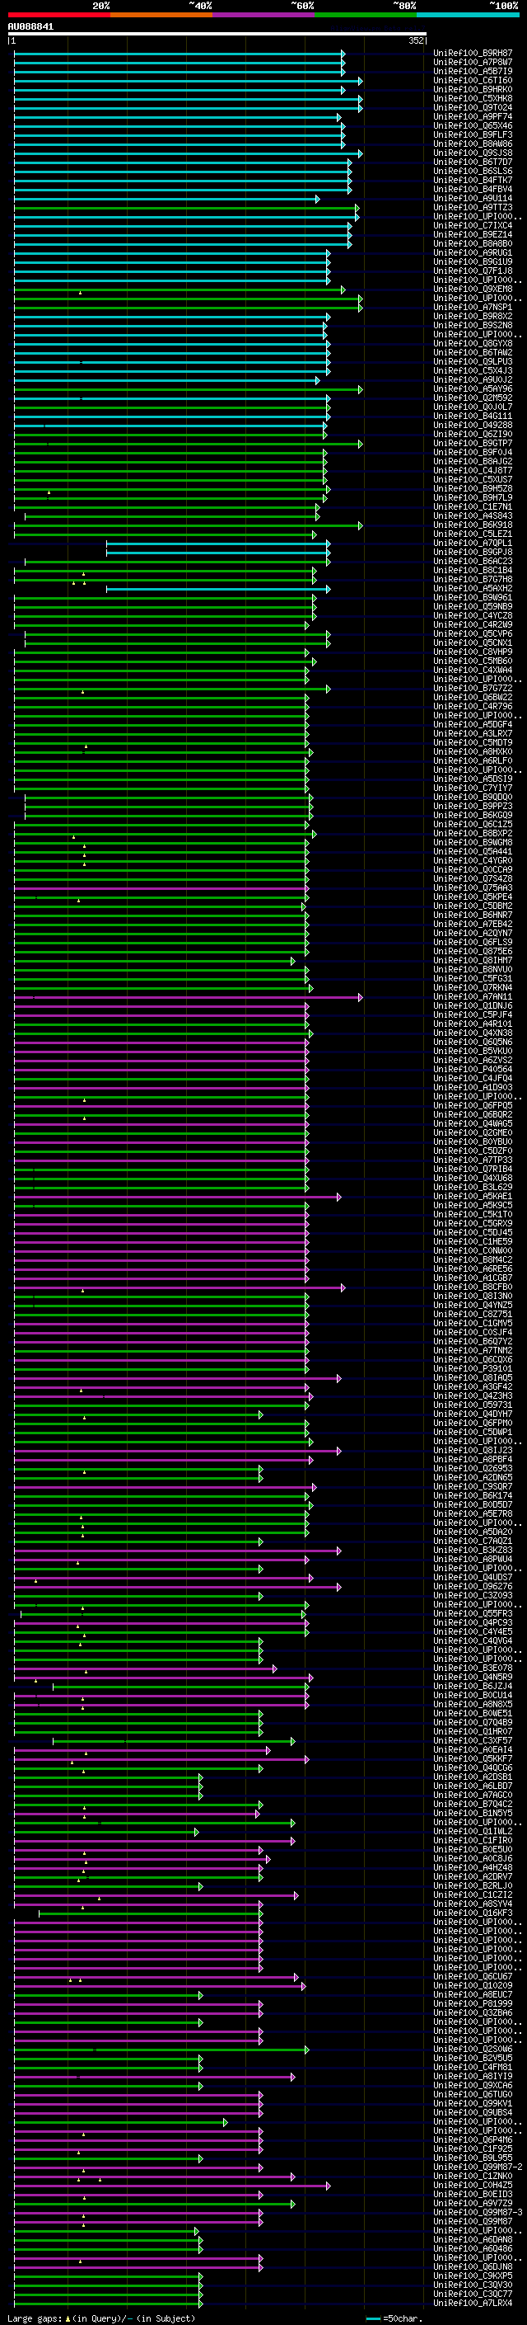
Task: Open hit UniRef100_A5B7I9
Action: click(x=473, y=71)
